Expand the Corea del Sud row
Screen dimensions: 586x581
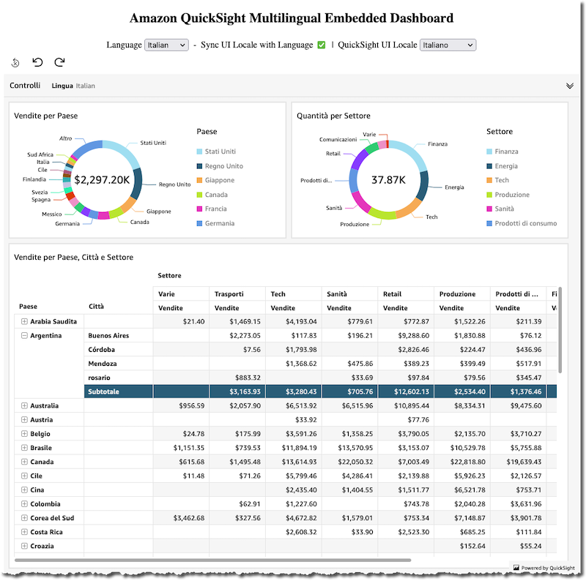(x=24, y=517)
